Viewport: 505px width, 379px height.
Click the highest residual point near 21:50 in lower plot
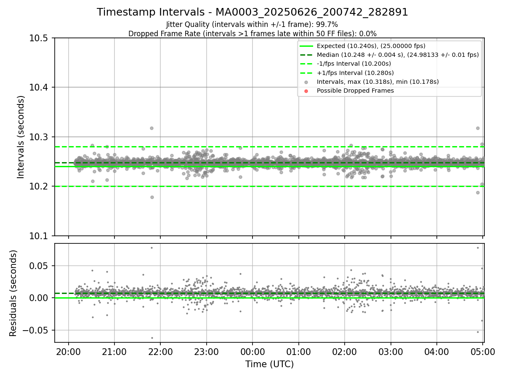(151, 248)
